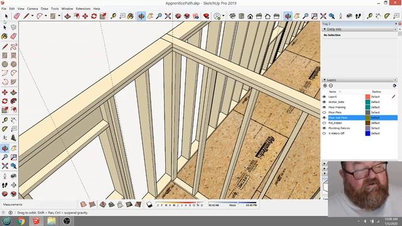The height and width of the screenshot is (226, 402).
Task: Click the Dashes column header
Action: (376, 92)
